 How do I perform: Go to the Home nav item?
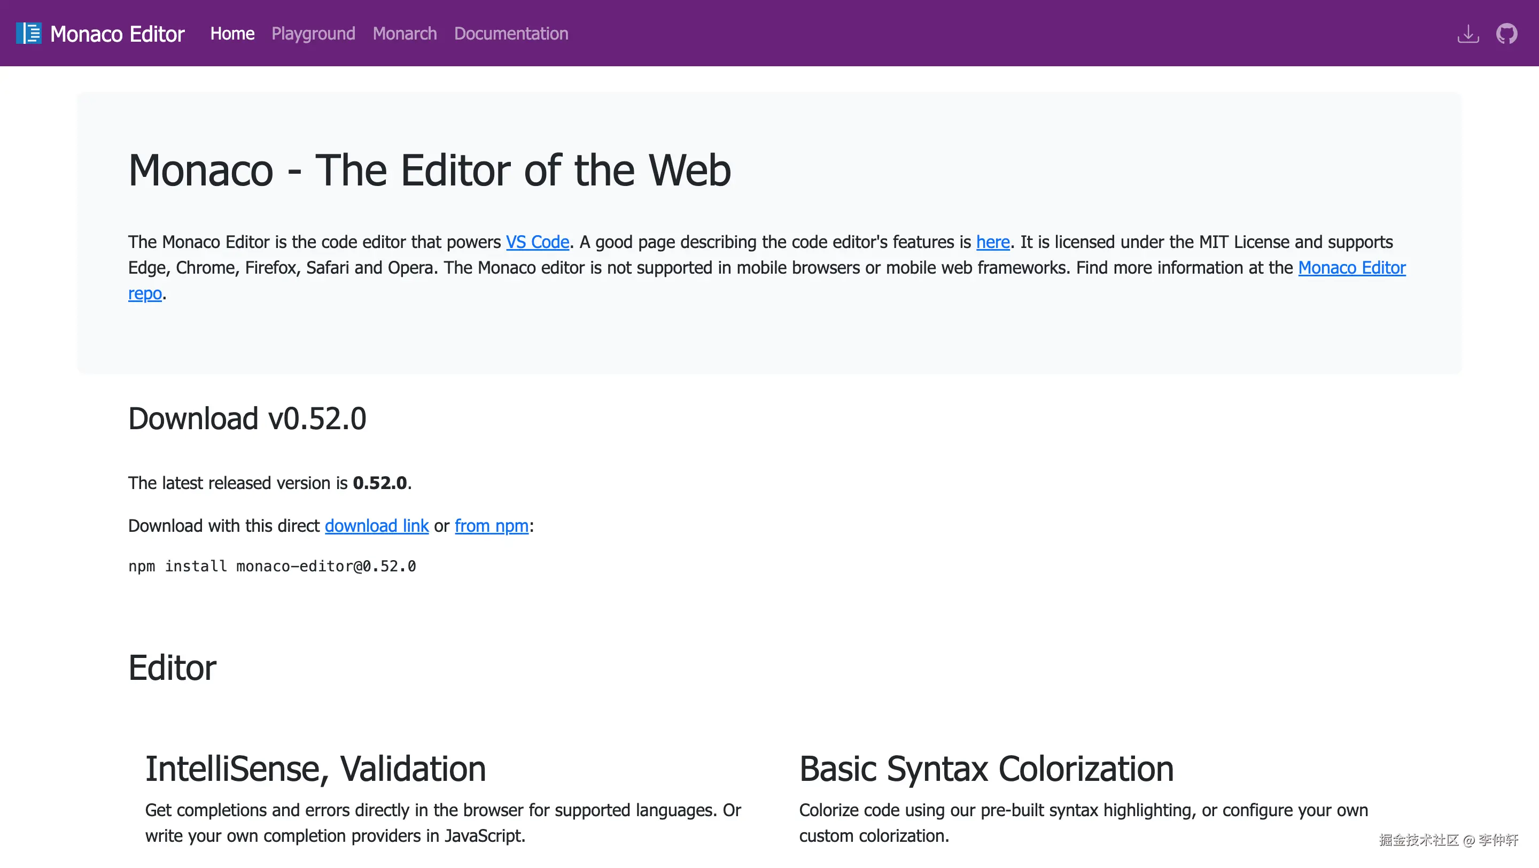232,34
